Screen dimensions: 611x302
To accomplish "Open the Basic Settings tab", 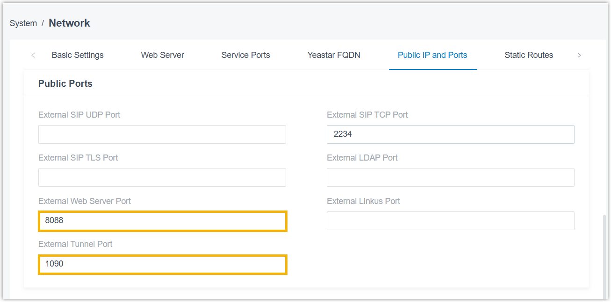I will [x=78, y=55].
